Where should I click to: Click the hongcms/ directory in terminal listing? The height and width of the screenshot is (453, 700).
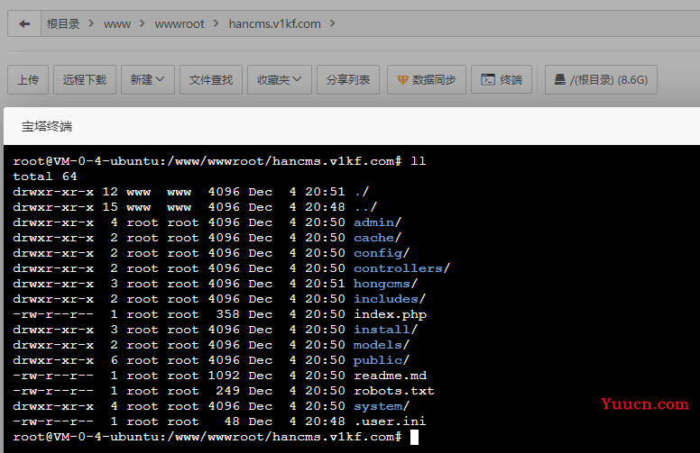pyautogui.click(x=386, y=284)
